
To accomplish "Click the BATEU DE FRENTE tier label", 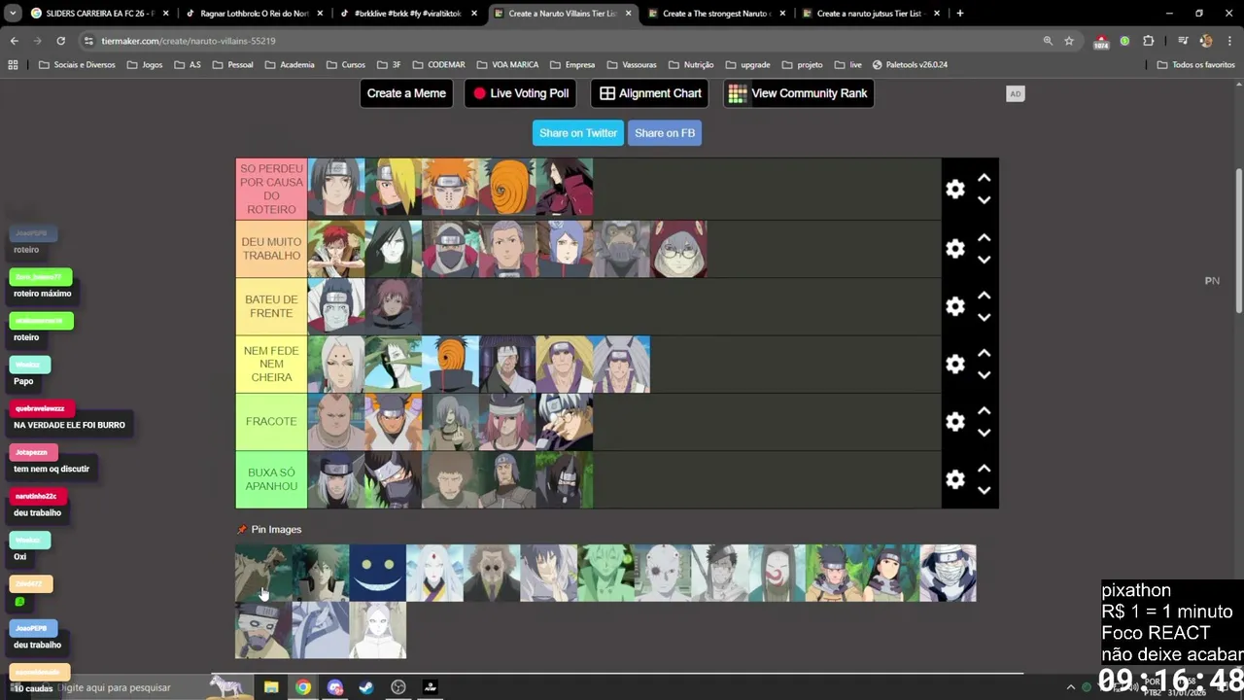I will click(x=271, y=306).
